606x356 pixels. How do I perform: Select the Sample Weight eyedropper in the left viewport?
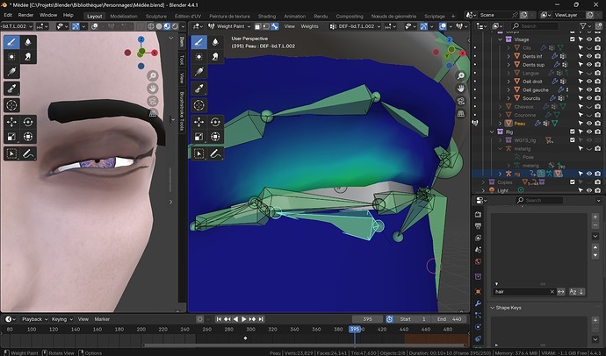tap(11, 89)
